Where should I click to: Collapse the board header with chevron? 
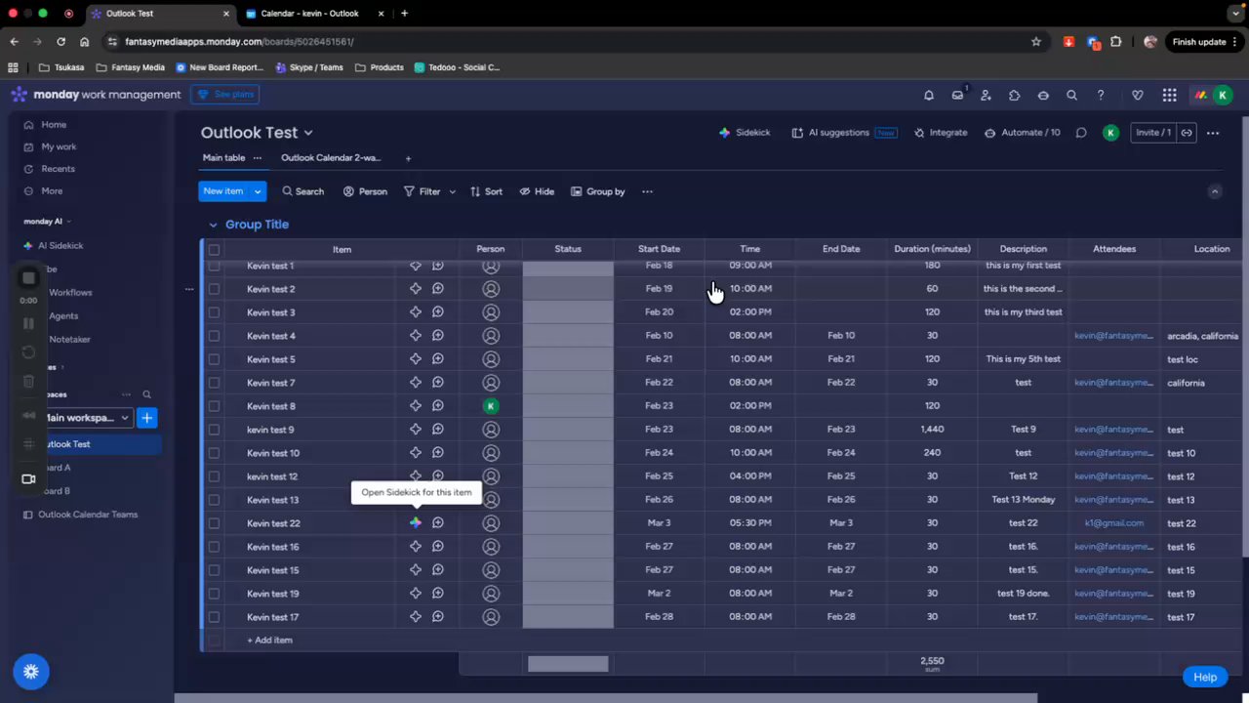[1215, 191]
